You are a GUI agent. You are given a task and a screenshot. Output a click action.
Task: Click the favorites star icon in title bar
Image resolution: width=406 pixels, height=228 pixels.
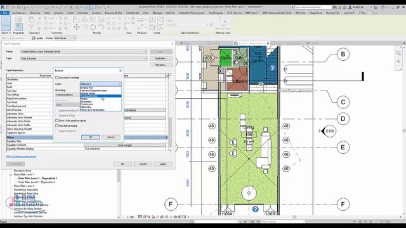click(x=344, y=7)
